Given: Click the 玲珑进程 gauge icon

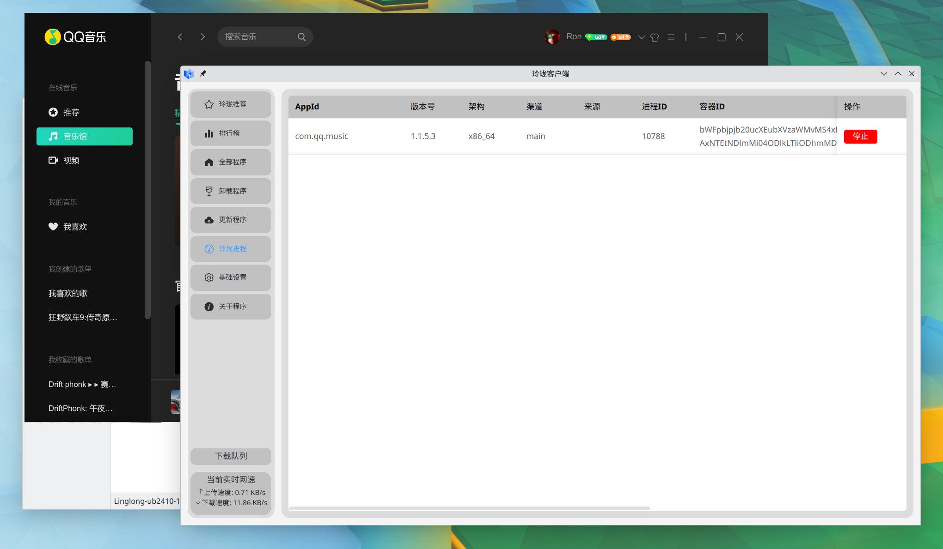Looking at the screenshot, I should pos(209,249).
